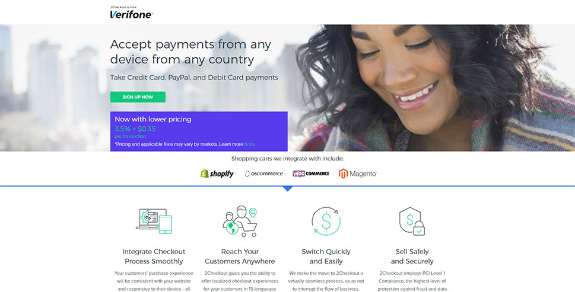Click the Verifone logo in the header
This screenshot has width=575, height=292.
pos(132,13)
